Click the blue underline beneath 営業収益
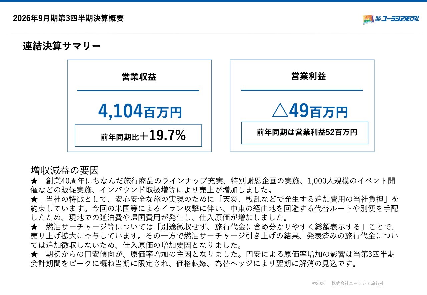427x295 pixels. (138, 90)
